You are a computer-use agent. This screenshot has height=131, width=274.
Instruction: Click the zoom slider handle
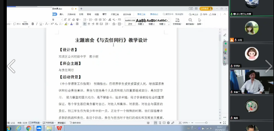tap(206, 123)
